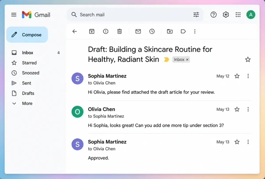Open search filter options icon
Screen dimensions: 265x179
[x=196, y=15]
